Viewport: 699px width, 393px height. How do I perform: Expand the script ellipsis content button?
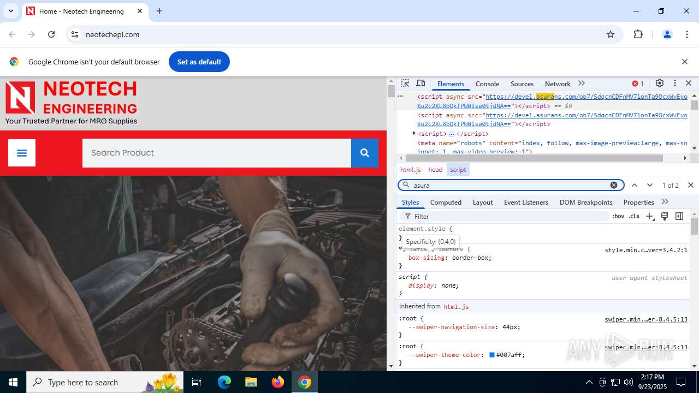pyautogui.click(x=452, y=134)
